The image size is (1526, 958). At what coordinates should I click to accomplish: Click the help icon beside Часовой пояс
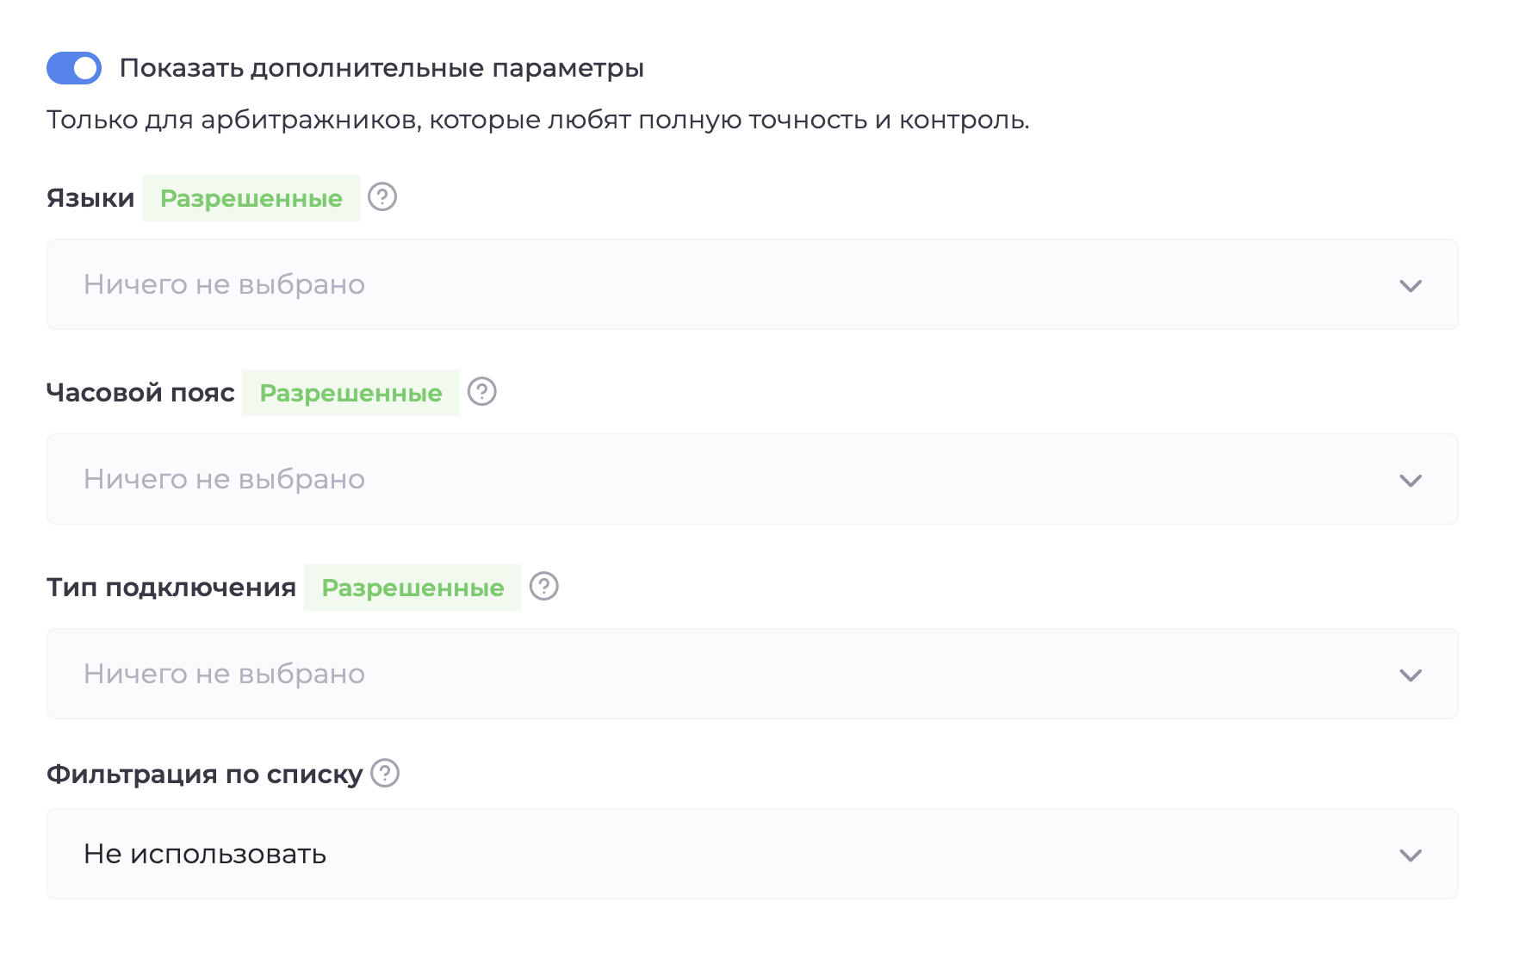pyautogui.click(x=482, y=392)
